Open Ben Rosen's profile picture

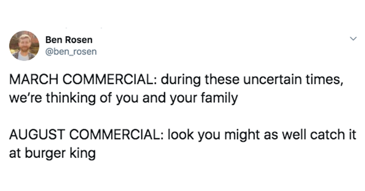(24, 46)
